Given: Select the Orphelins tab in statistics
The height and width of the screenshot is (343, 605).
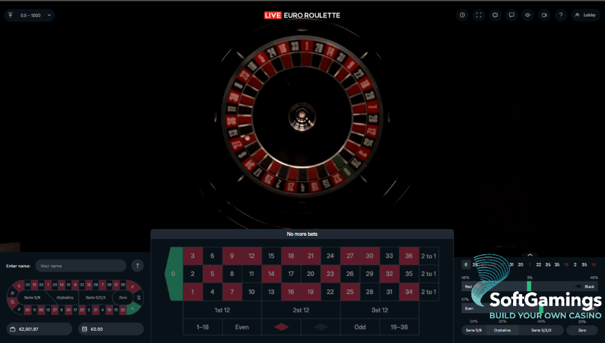Looking at the screenshot, I should coord(502,330).
